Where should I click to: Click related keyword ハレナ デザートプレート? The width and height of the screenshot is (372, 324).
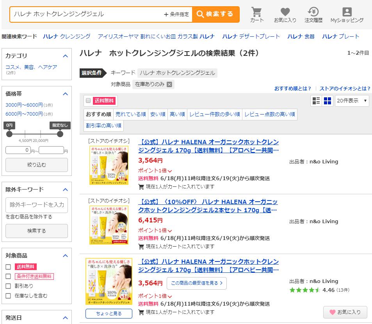(x=251, y=36)
